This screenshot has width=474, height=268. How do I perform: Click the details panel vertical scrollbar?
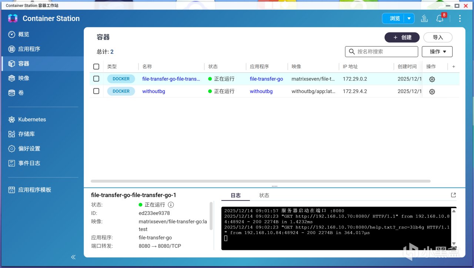pyautogui.click(x=211, y=216)
